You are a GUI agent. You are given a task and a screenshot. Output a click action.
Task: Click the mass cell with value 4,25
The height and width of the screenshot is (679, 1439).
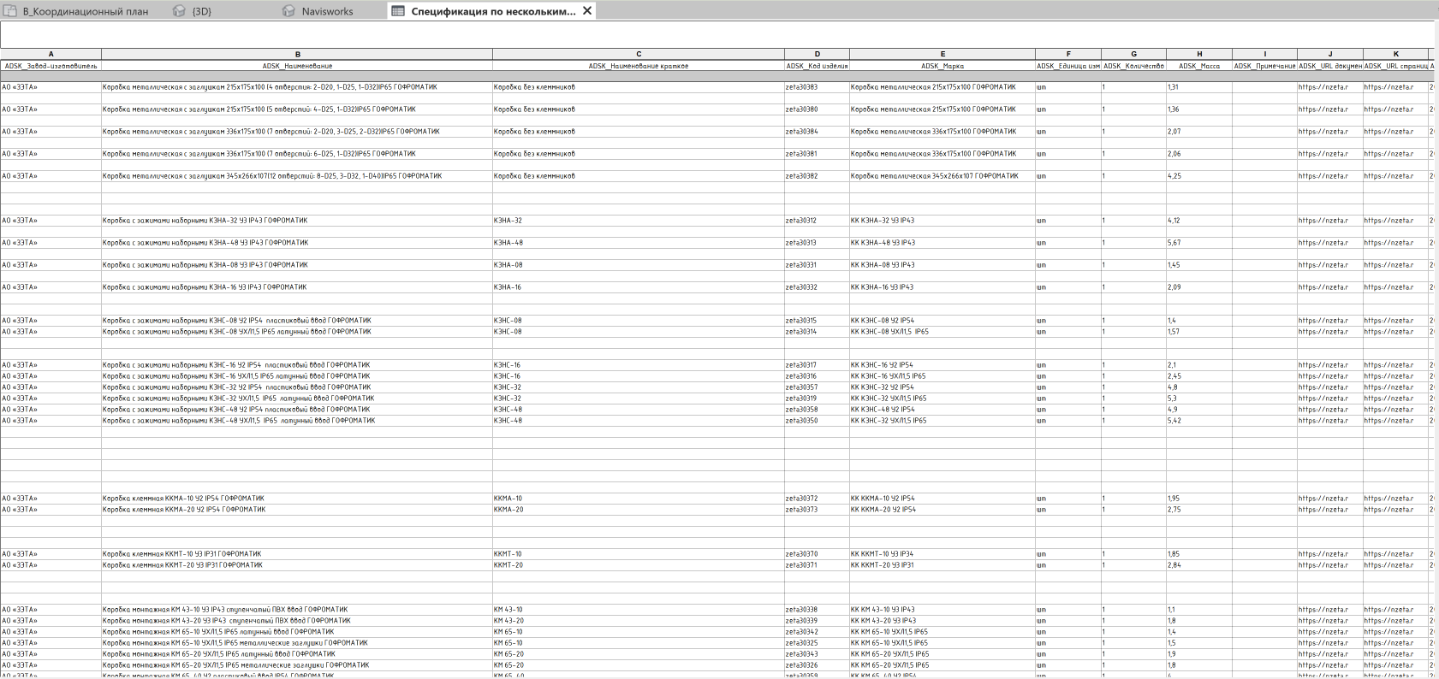pyautogui.click(x=1174, y=176)
